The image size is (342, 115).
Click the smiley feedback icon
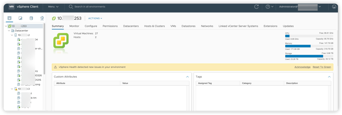334,7
